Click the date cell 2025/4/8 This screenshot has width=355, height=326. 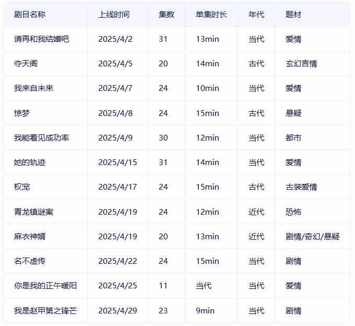(x=115, y=113)
